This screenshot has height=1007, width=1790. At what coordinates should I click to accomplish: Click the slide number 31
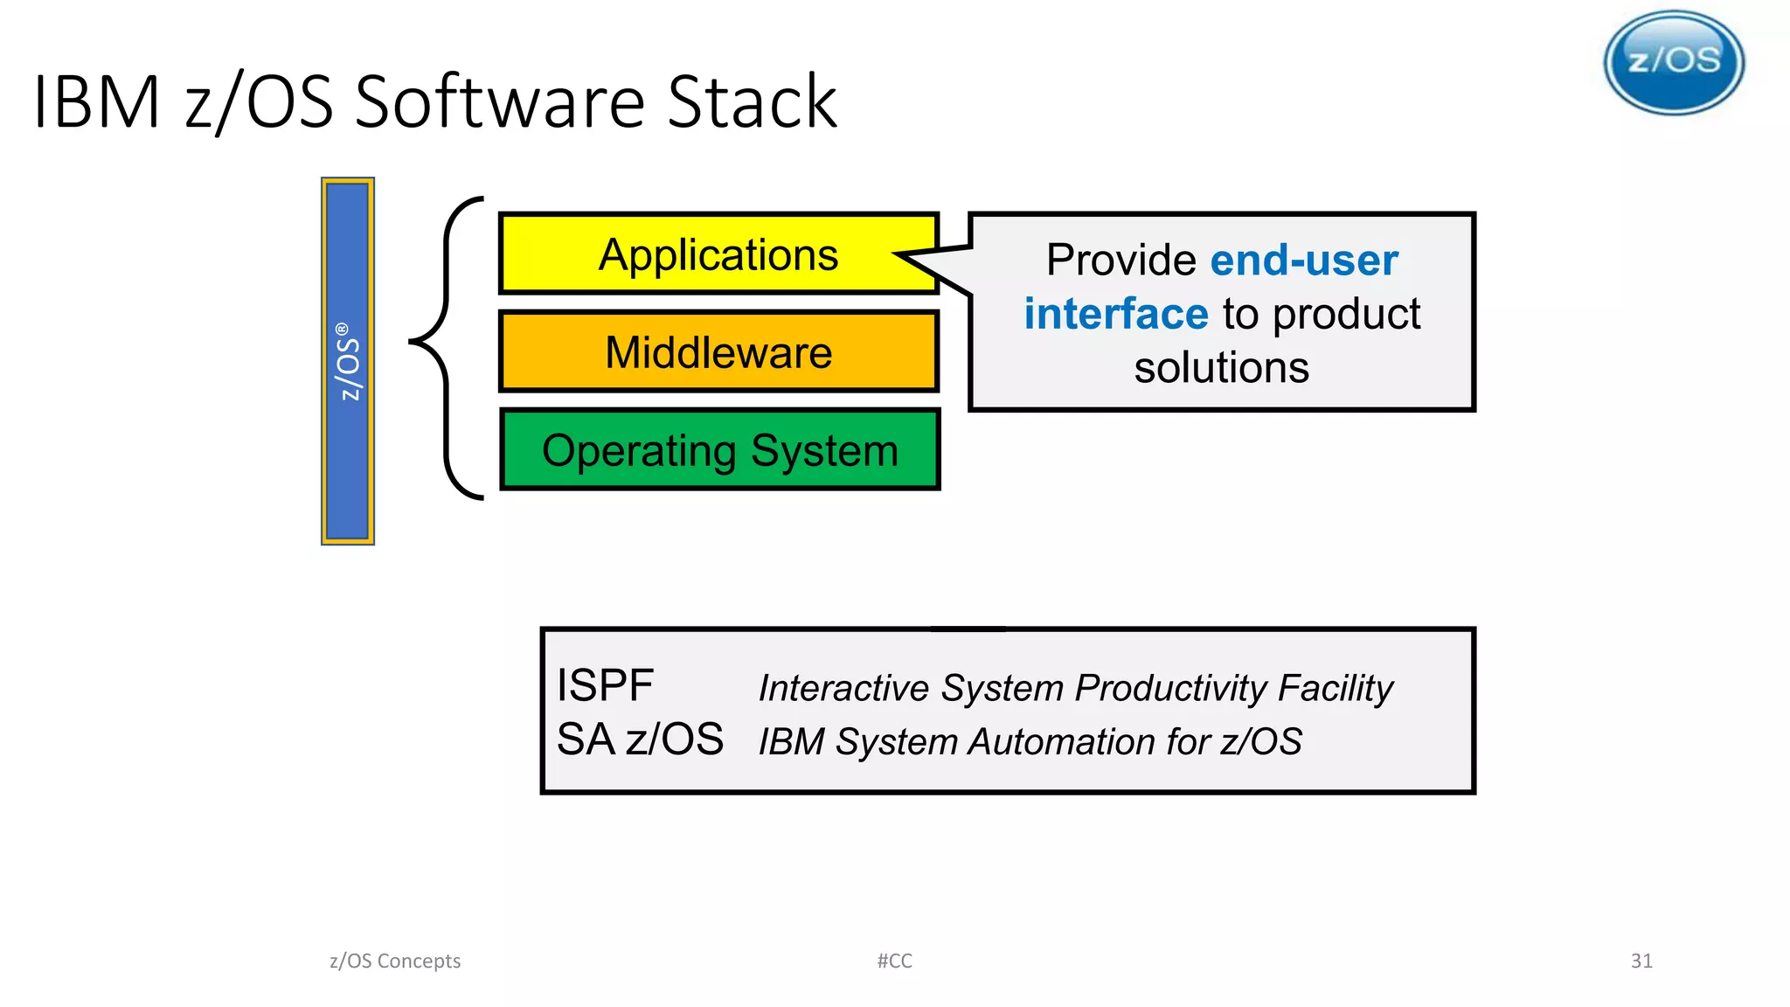(1641, 961)
